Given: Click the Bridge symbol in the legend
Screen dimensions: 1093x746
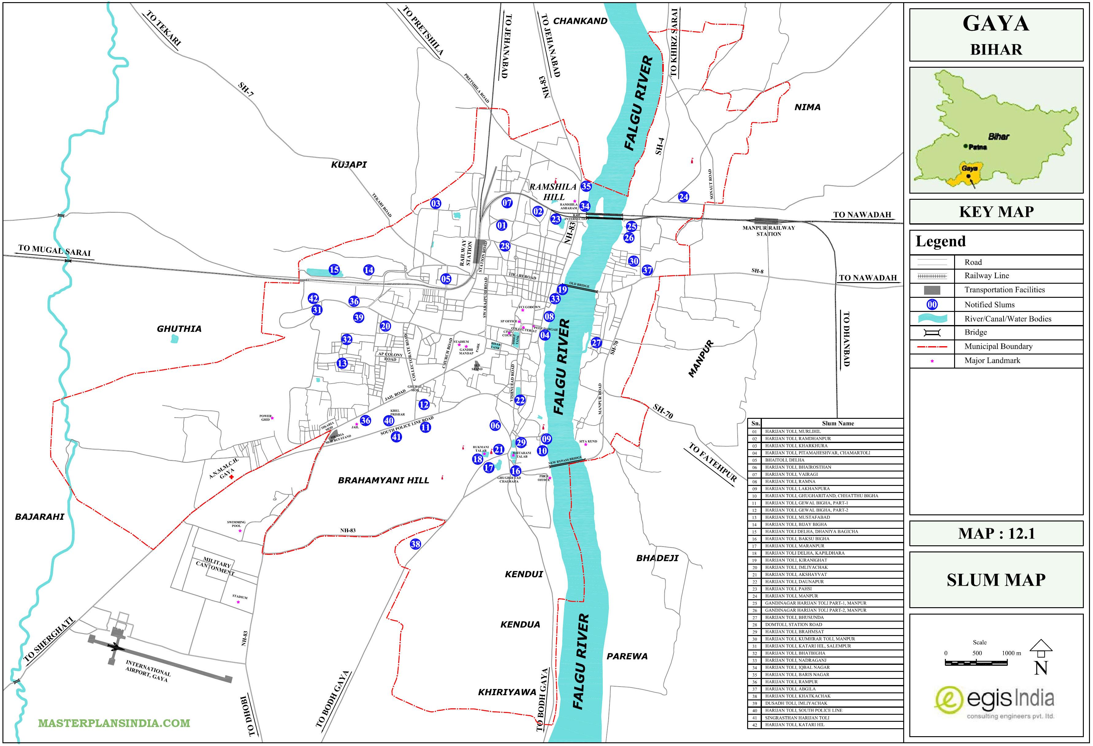Looking at the screenshot, I should click(932, 333).
